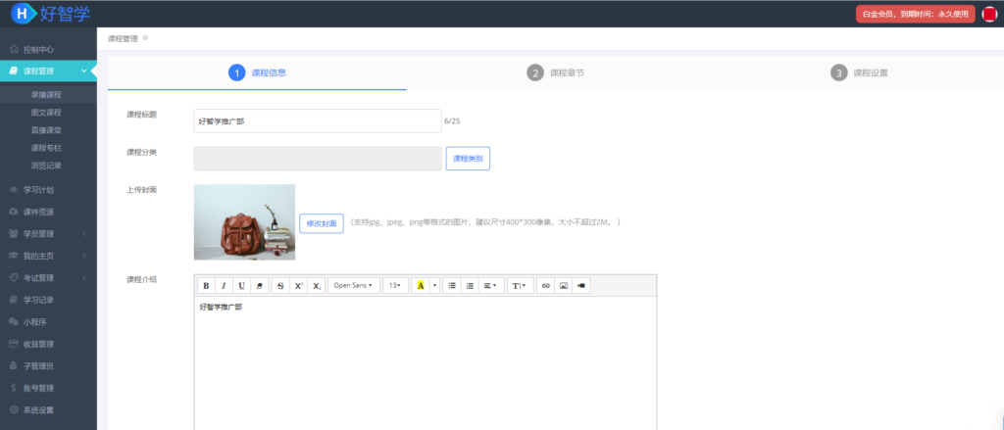Click the 白金会员 membership badge
This screenshot has height=430, width=1004.
tap(915, 14)
